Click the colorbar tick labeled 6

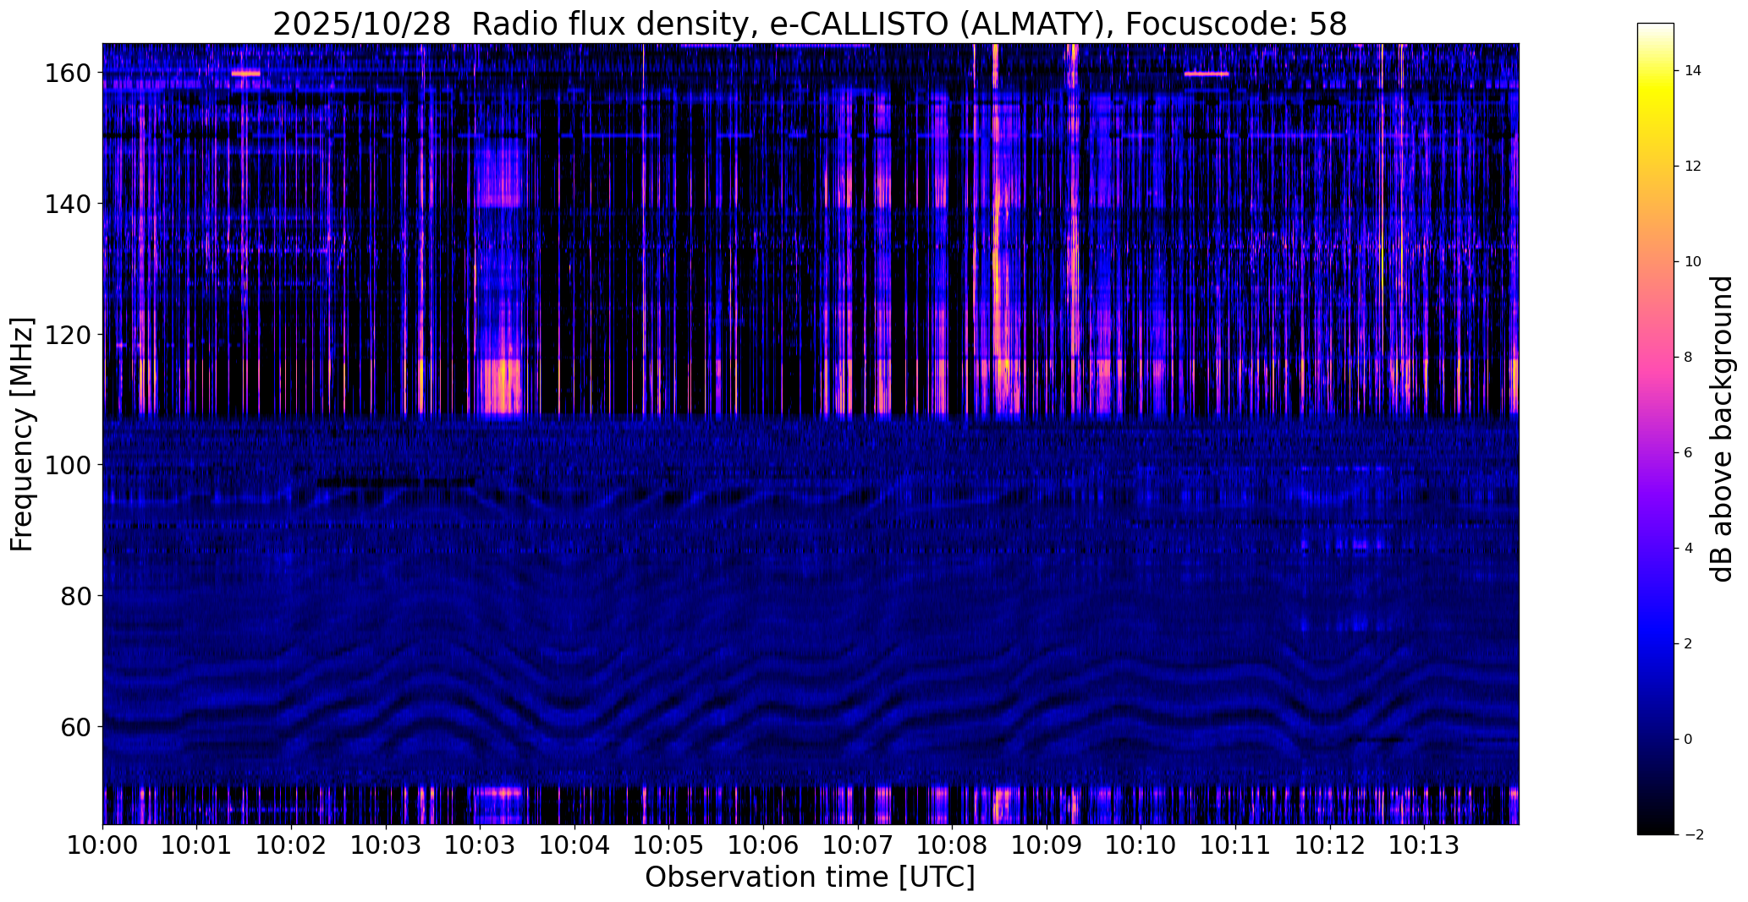point(1689,453)
